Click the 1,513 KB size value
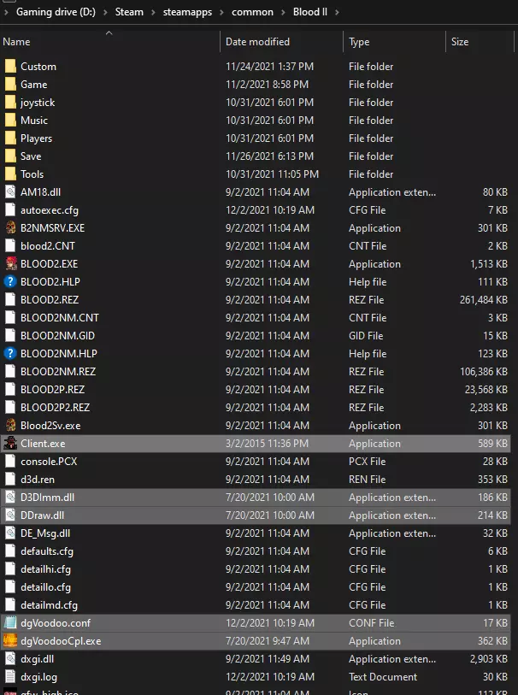This screenshot has width=518, height=695. coord(489,264)
